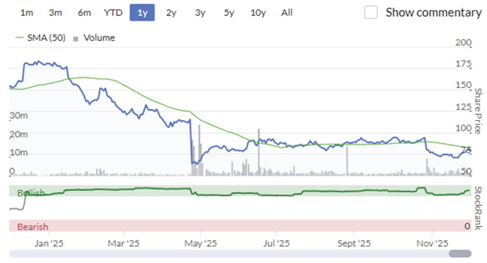
Task: Select the 1m time range
Action: click(27, 13)
